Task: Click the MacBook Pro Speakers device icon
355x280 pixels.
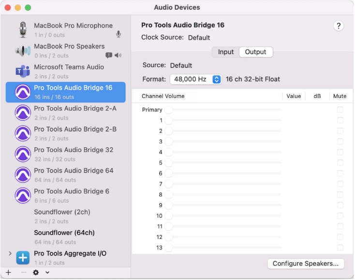Action: 23,51
